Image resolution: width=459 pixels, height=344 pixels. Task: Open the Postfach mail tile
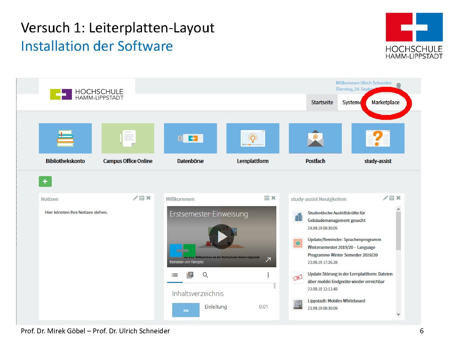(315, 138)
